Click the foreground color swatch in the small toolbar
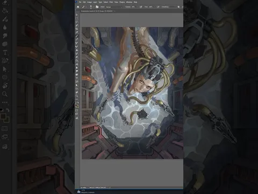 pyautogui.click(x=76, y=105)
